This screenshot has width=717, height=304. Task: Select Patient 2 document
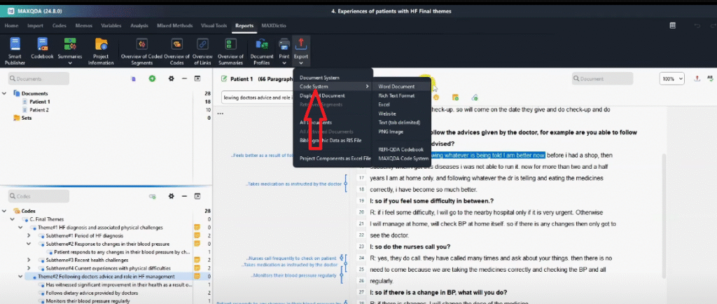pyautogui.click(x=39, y=110)
